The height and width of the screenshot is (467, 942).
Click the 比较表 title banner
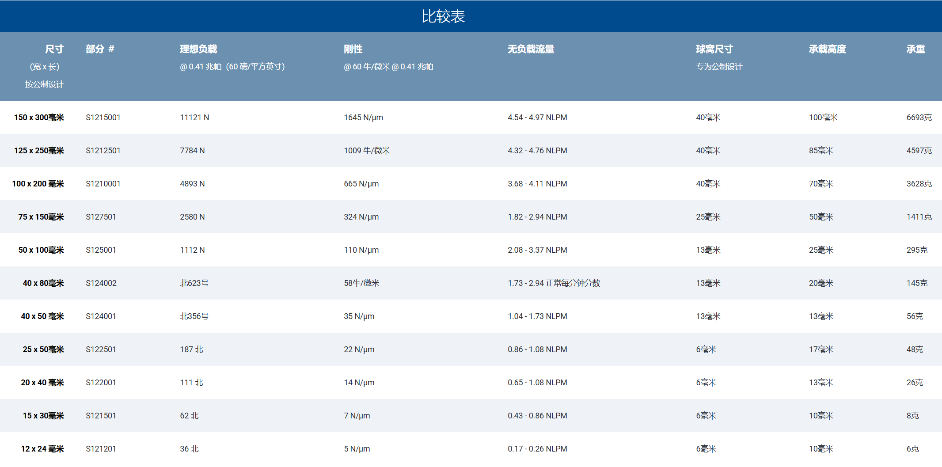coord(443,16)
